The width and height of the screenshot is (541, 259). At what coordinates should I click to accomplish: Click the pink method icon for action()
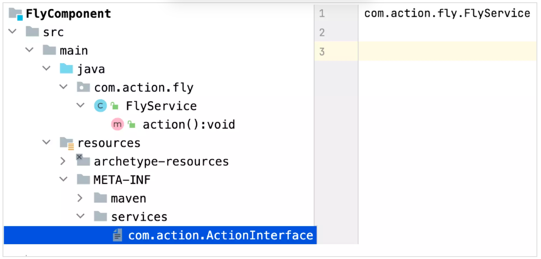pyautogui.click(x=117, y=124)
